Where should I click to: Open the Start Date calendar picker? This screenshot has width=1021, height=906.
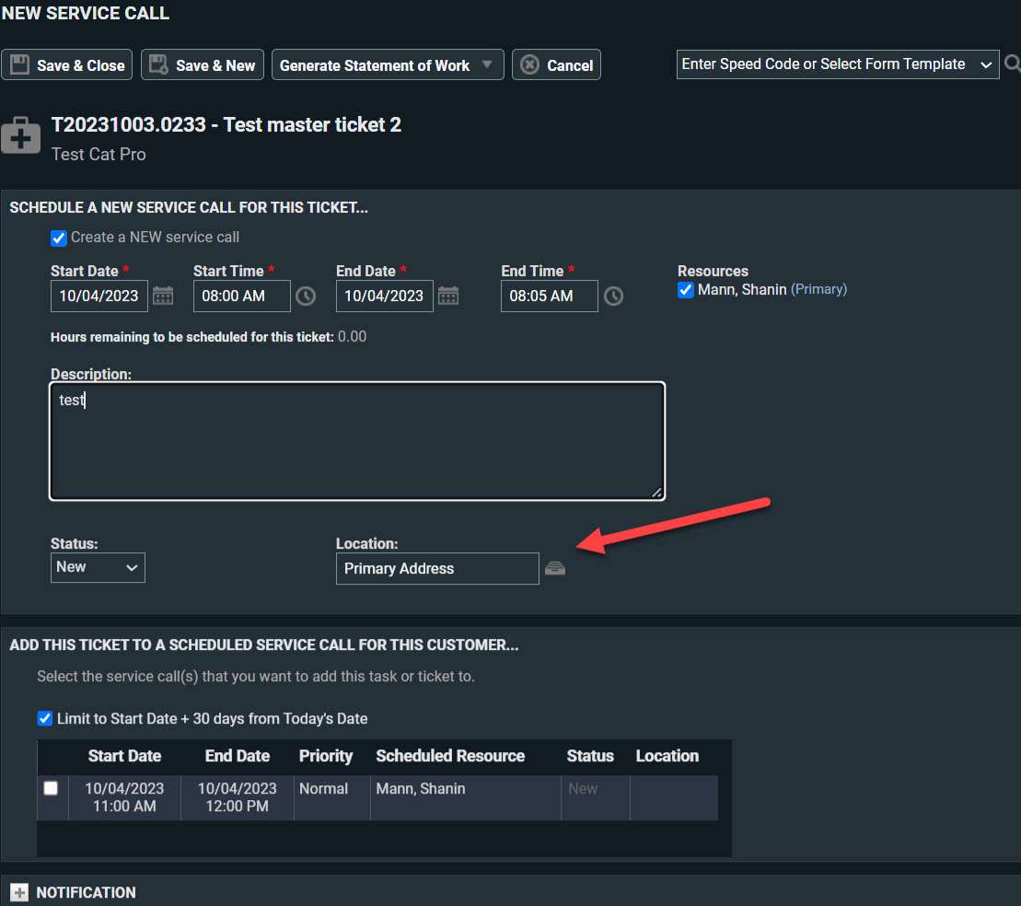pos(163,296)
